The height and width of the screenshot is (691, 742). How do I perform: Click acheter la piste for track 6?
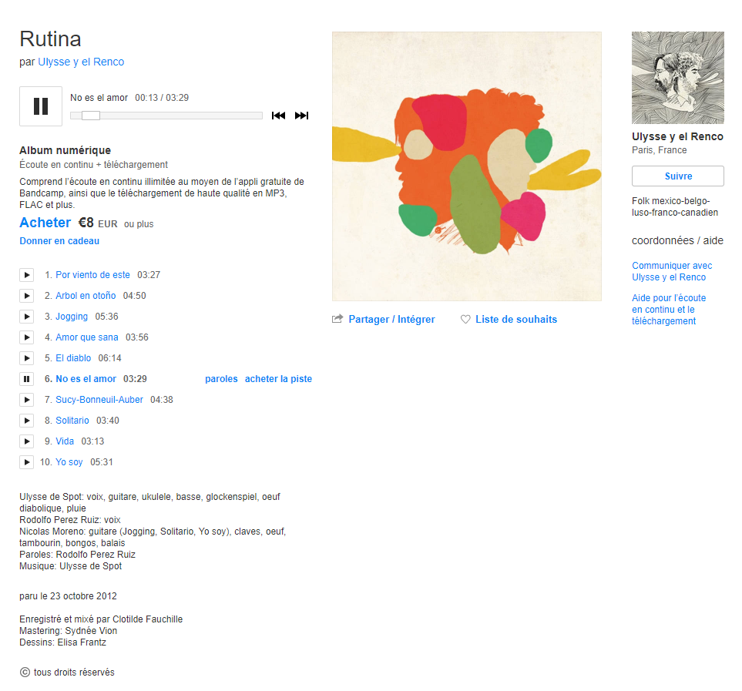[x=278, y=379]
